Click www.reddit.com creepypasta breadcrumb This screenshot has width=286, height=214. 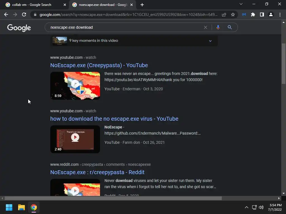[x=101, y=164]
